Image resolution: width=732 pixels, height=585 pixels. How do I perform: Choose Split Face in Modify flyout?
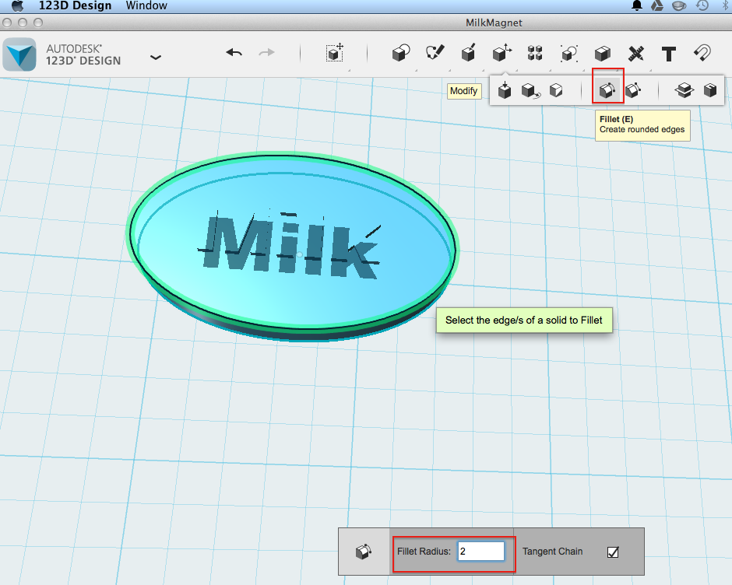pos(556,90)
